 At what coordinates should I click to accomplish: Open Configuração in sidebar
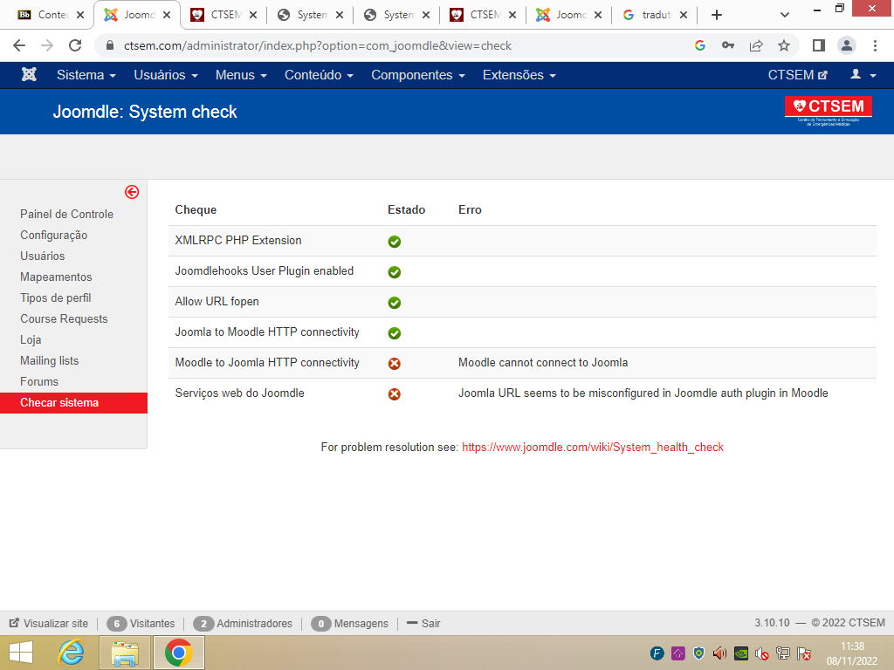[53, 235]
